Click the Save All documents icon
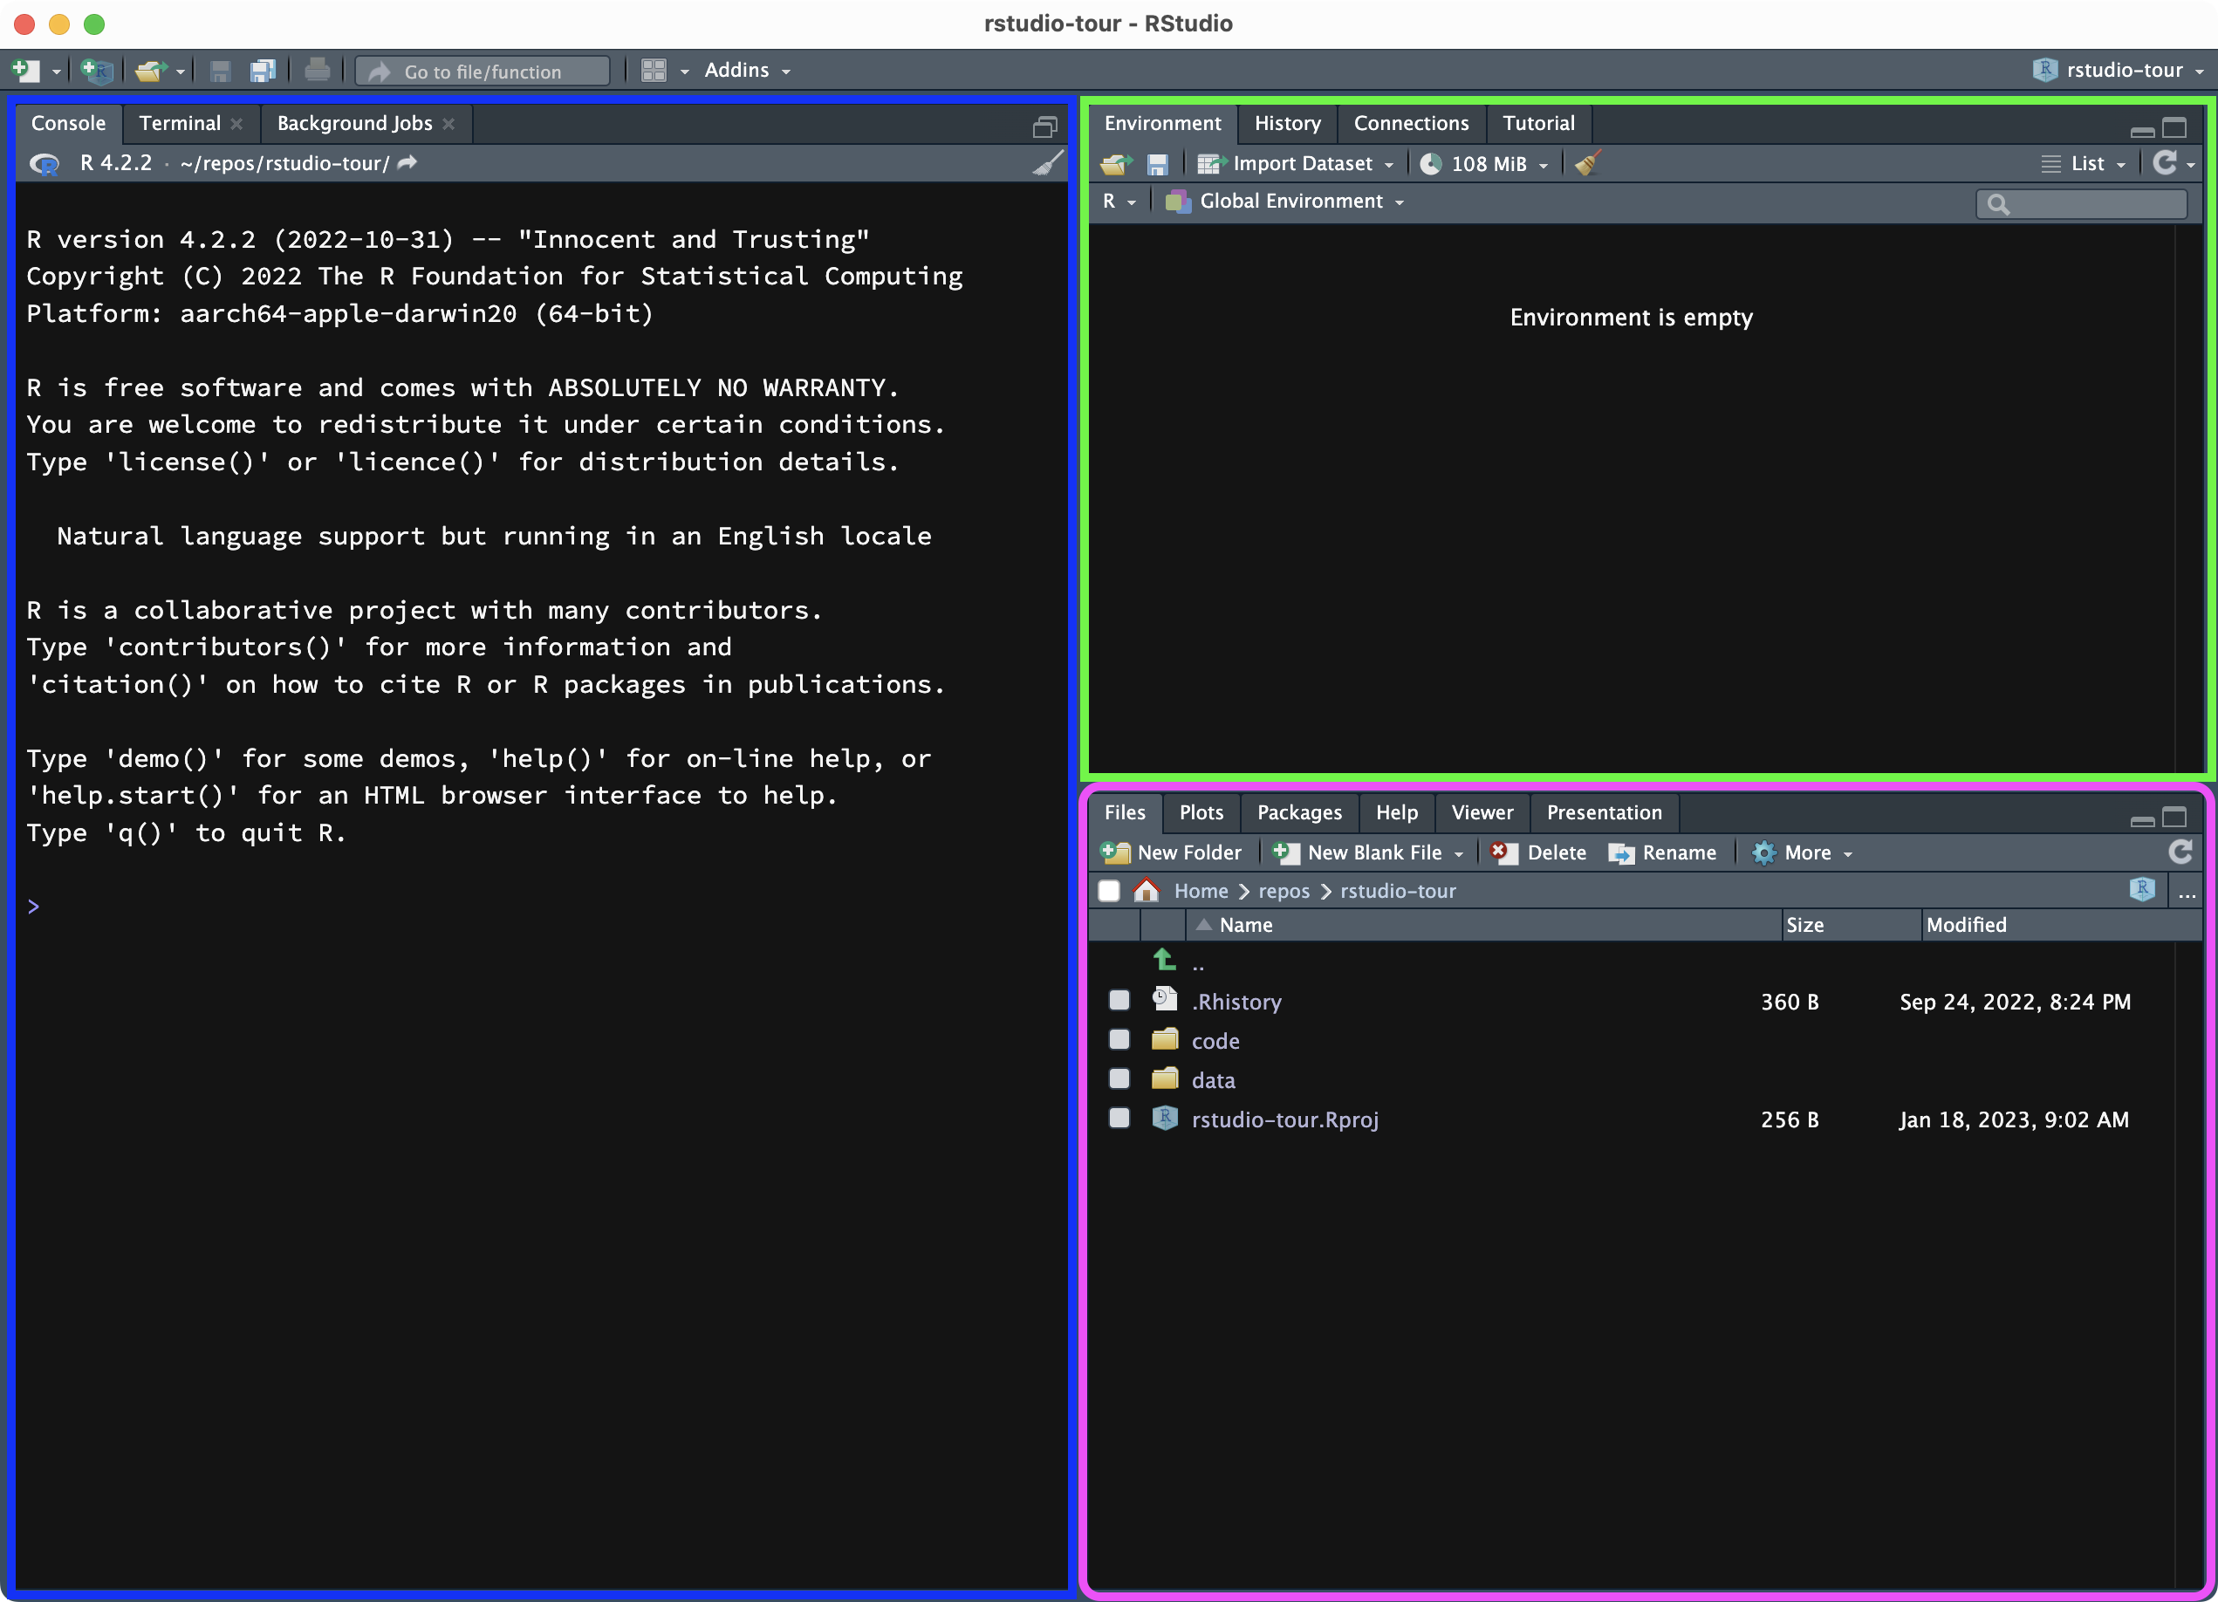 tap(263, 71)
